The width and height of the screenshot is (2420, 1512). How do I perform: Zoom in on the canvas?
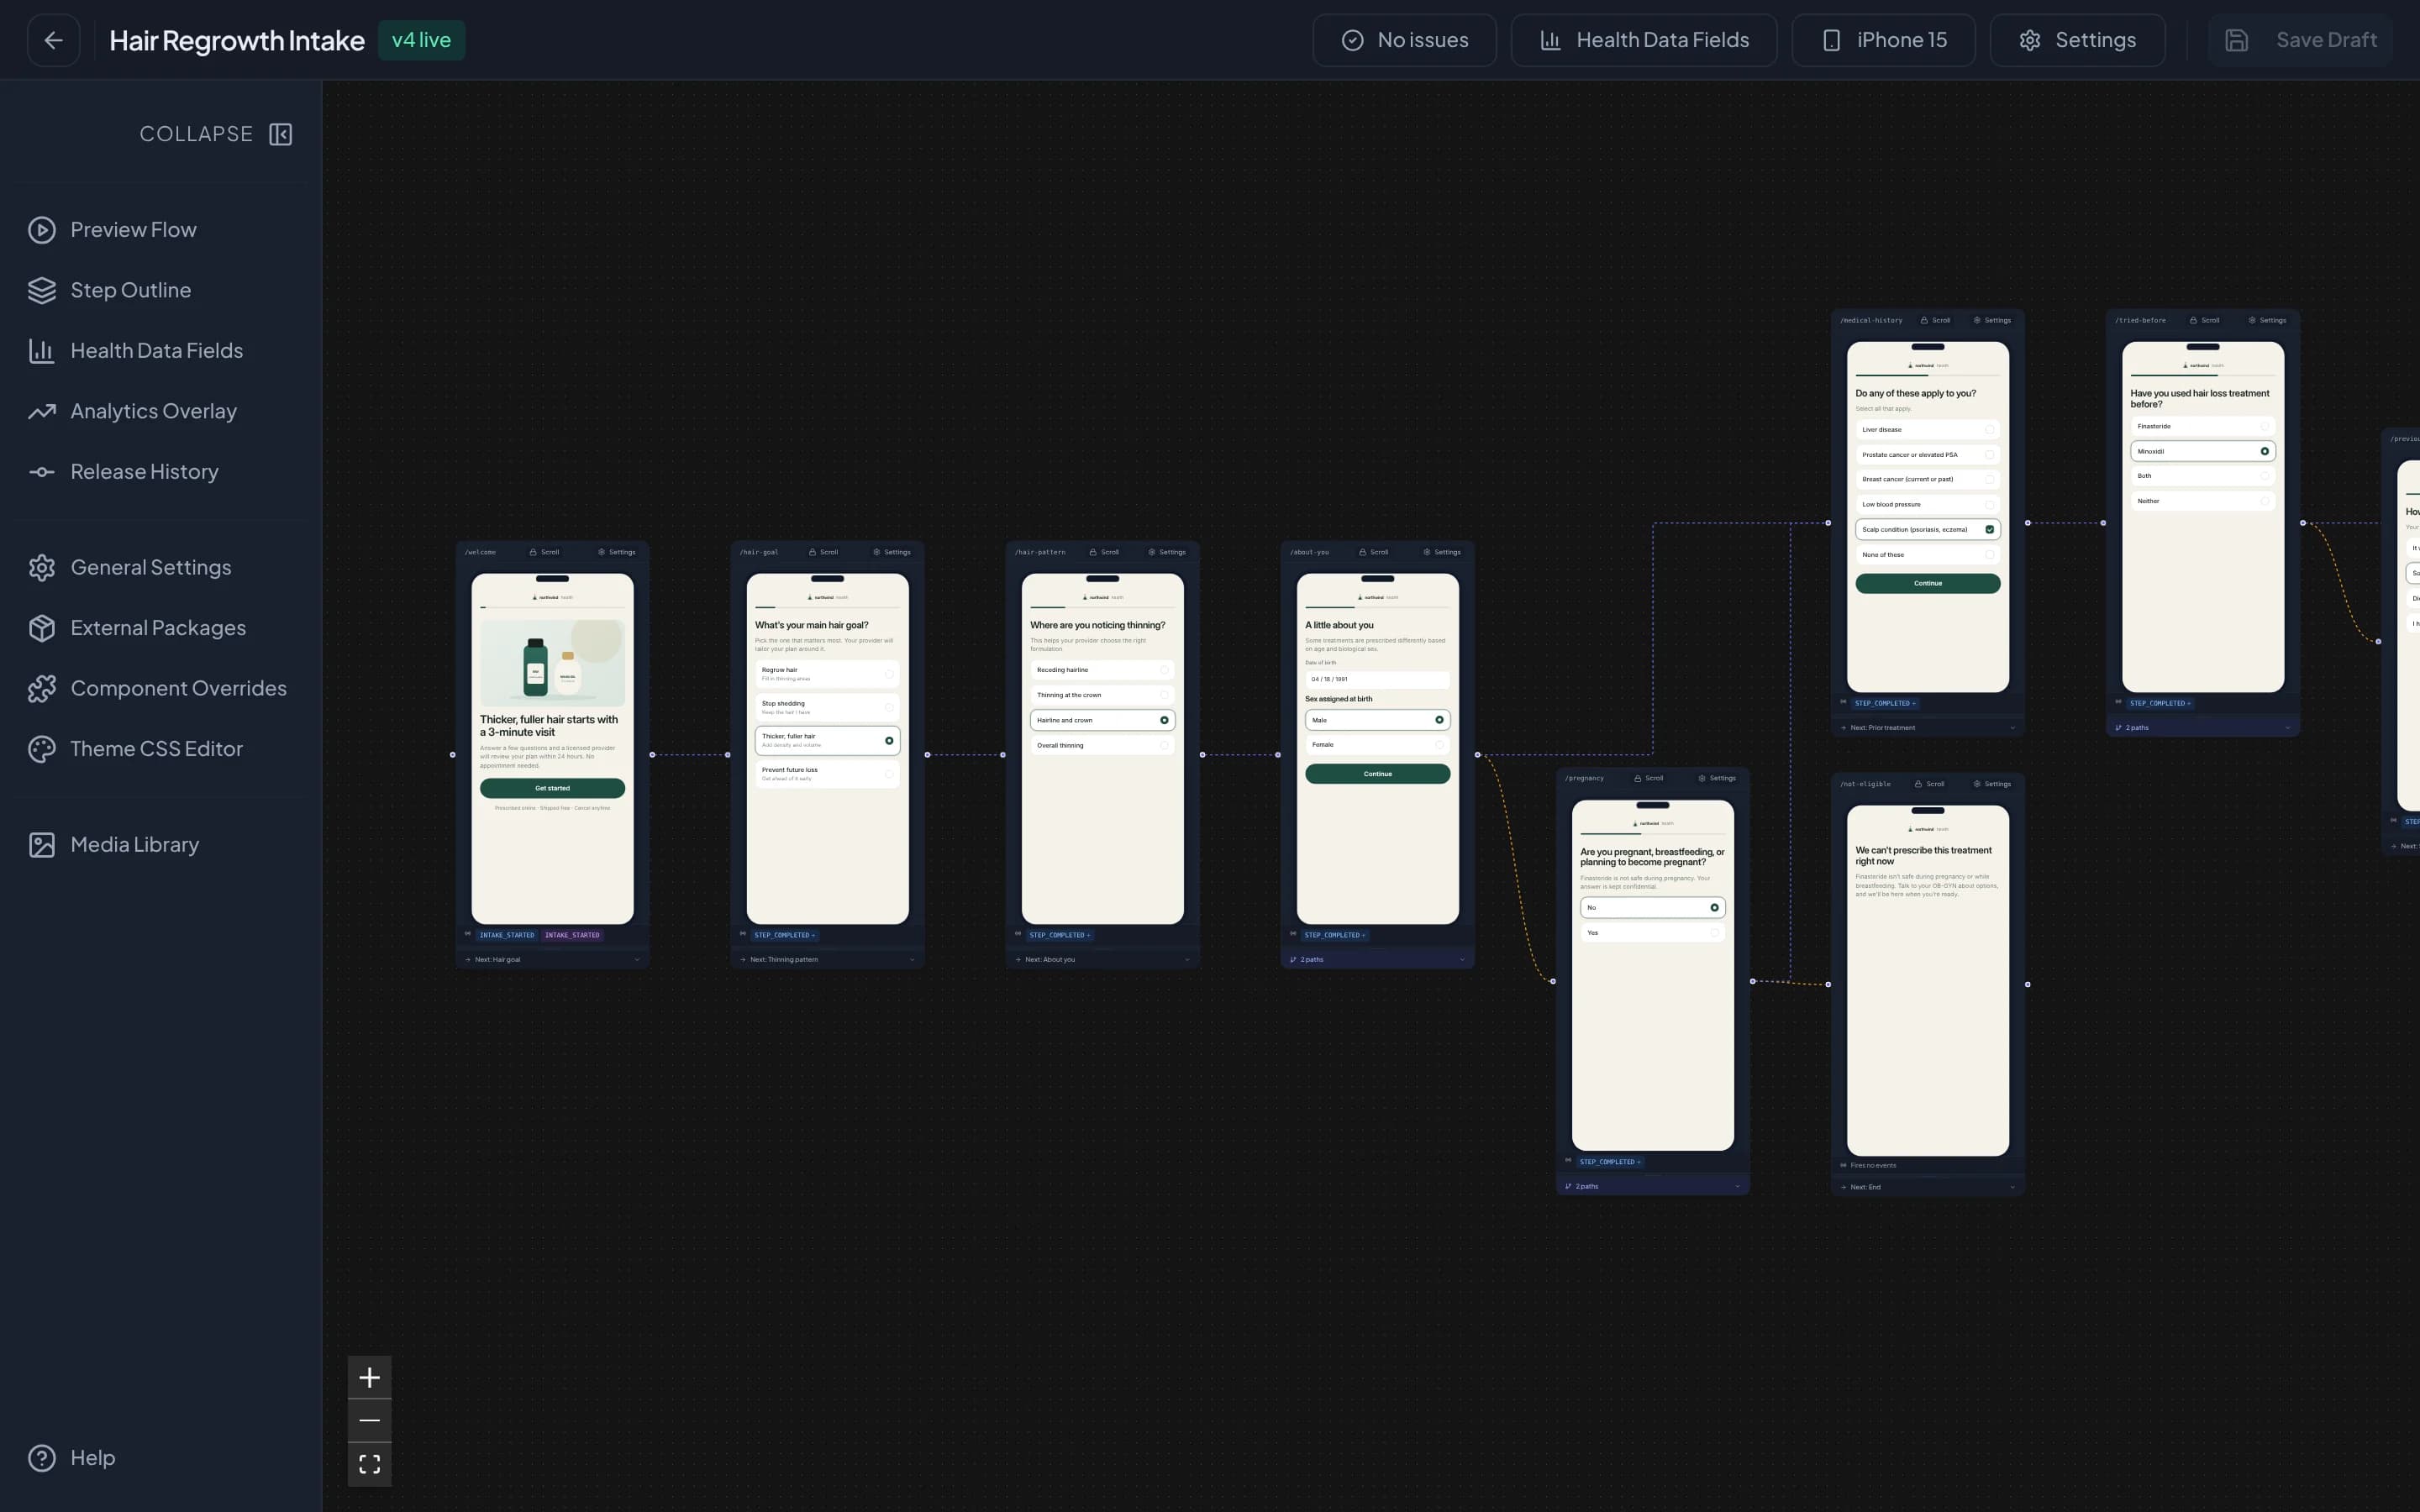(369, 1378)
